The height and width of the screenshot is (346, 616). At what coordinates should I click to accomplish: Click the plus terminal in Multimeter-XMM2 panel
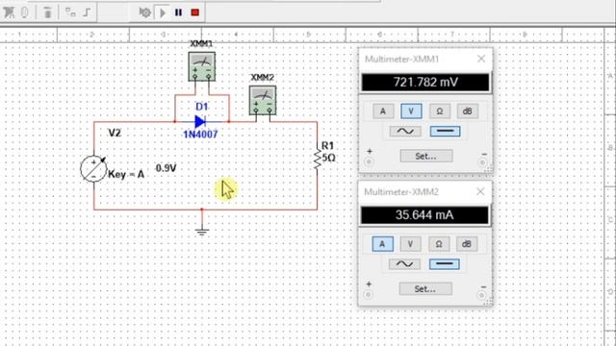368,294
